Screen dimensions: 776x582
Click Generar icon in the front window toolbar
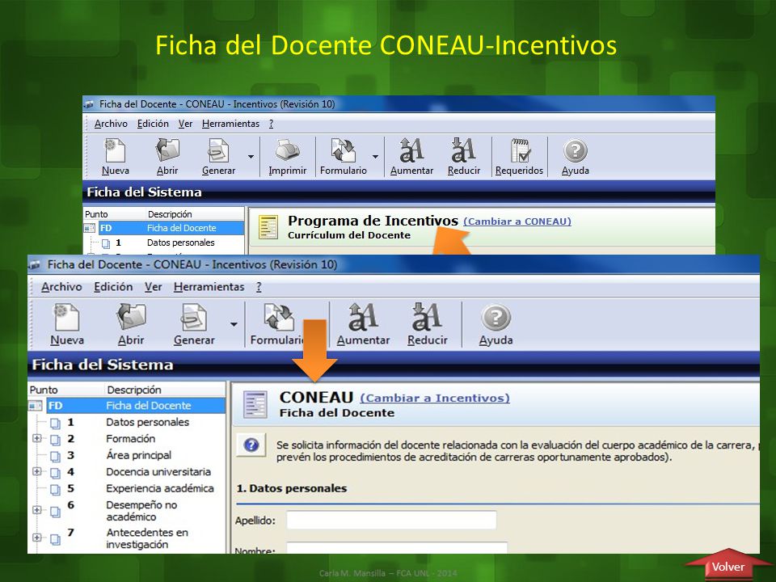[x=194, y=317]
